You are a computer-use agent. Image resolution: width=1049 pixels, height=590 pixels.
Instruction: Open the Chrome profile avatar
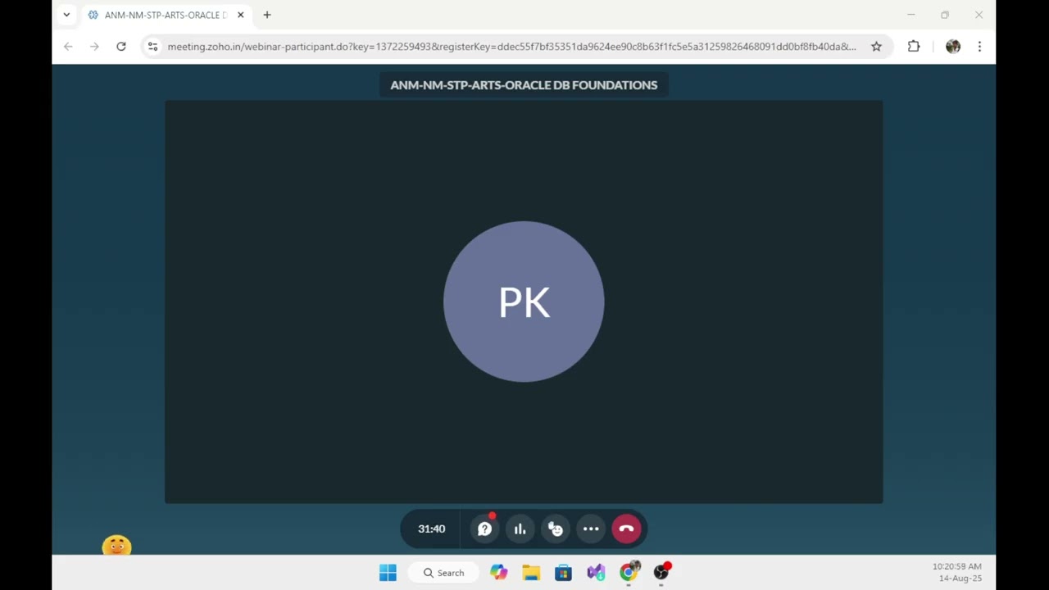click(952, 47)
